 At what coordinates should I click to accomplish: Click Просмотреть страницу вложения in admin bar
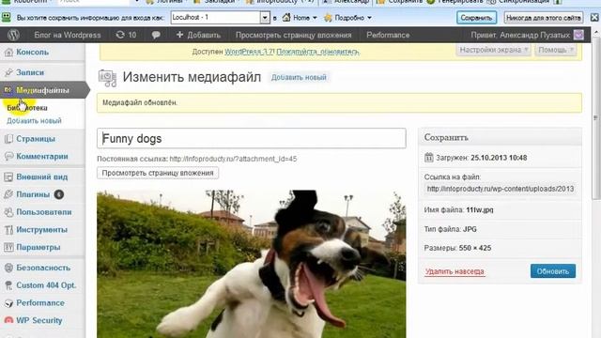point(293,35)
